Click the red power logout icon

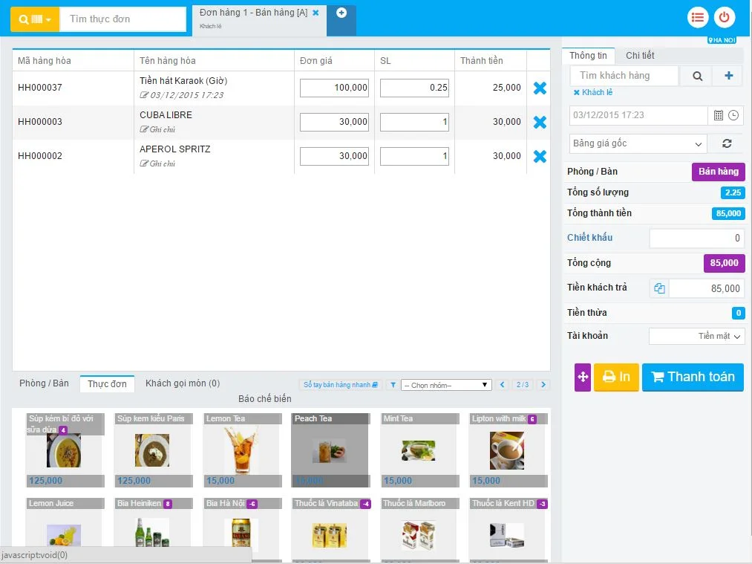coord(725,17)
